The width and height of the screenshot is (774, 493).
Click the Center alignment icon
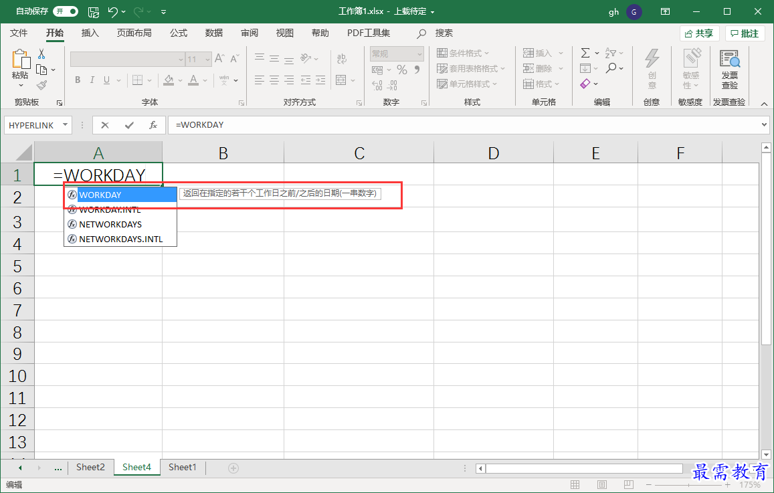(274, 80)
